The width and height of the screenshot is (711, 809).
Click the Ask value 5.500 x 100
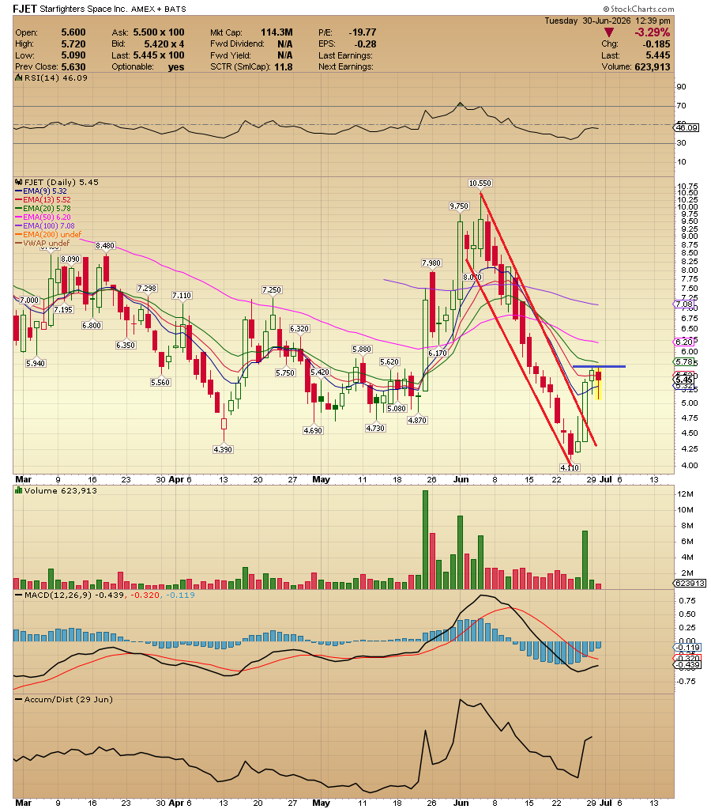tap(158, 32)
